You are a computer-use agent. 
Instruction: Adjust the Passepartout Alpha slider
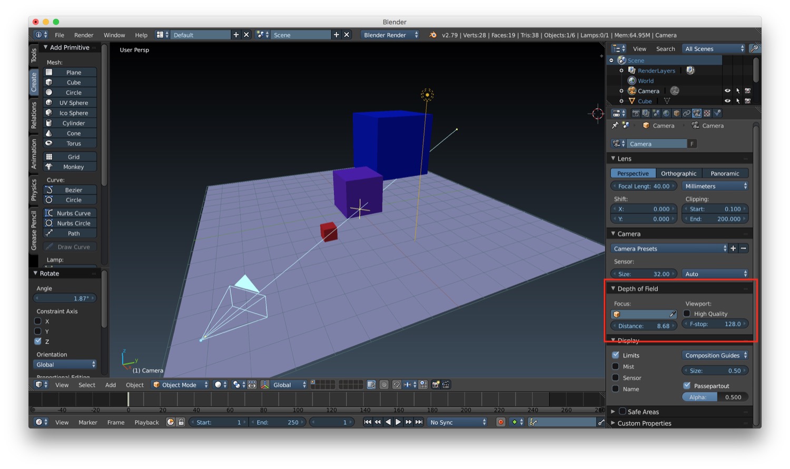[715, 397]
